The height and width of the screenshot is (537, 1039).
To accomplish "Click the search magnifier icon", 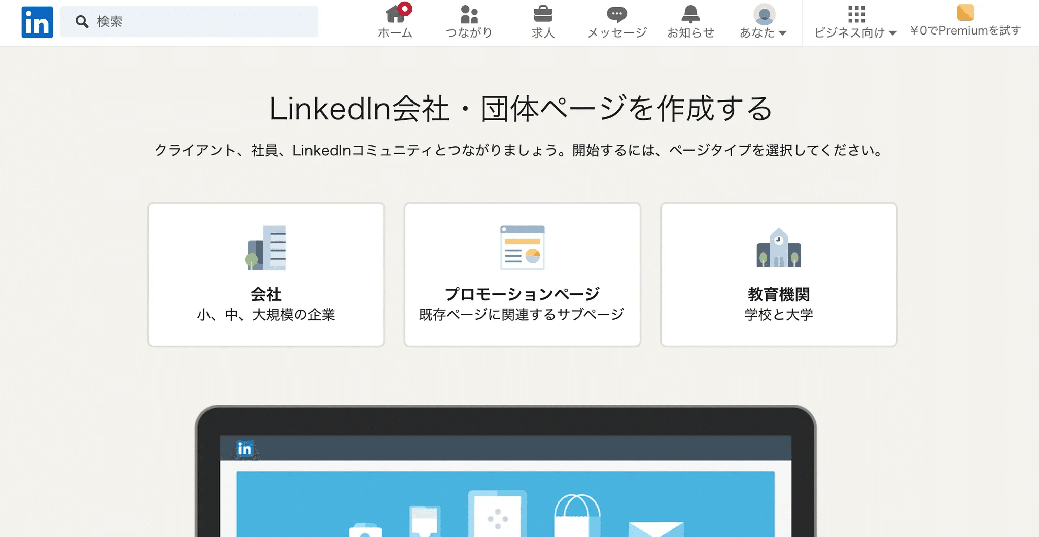I will pos(82,21).
